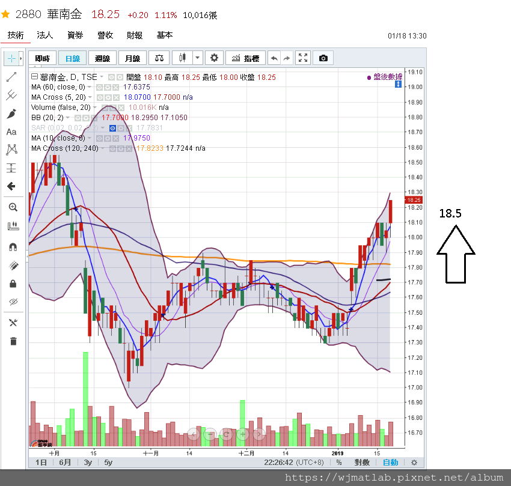Image resolution: width=511 pixels, height=486 pixels.
Task: Select the long position measuring tool
Action: point(11,168)
